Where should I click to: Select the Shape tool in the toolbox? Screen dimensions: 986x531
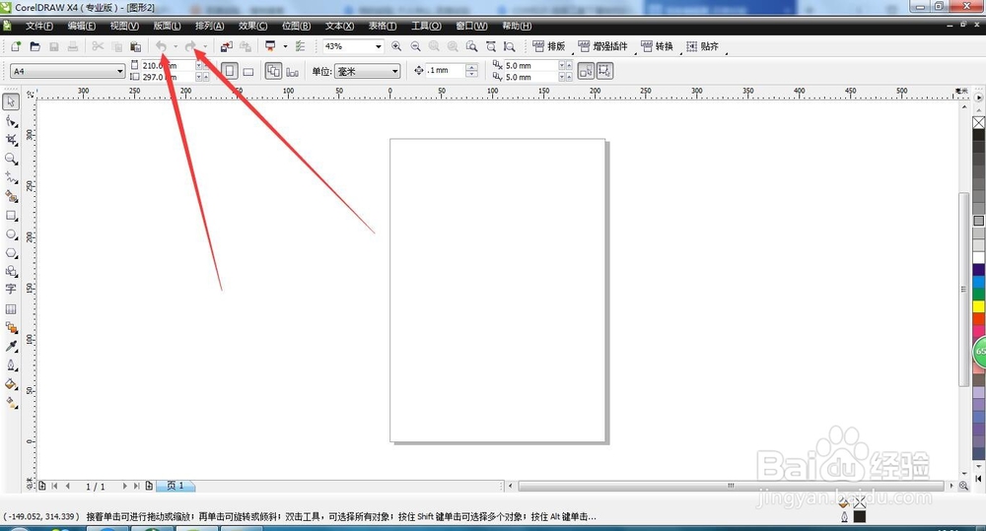[x=11, y=120]
